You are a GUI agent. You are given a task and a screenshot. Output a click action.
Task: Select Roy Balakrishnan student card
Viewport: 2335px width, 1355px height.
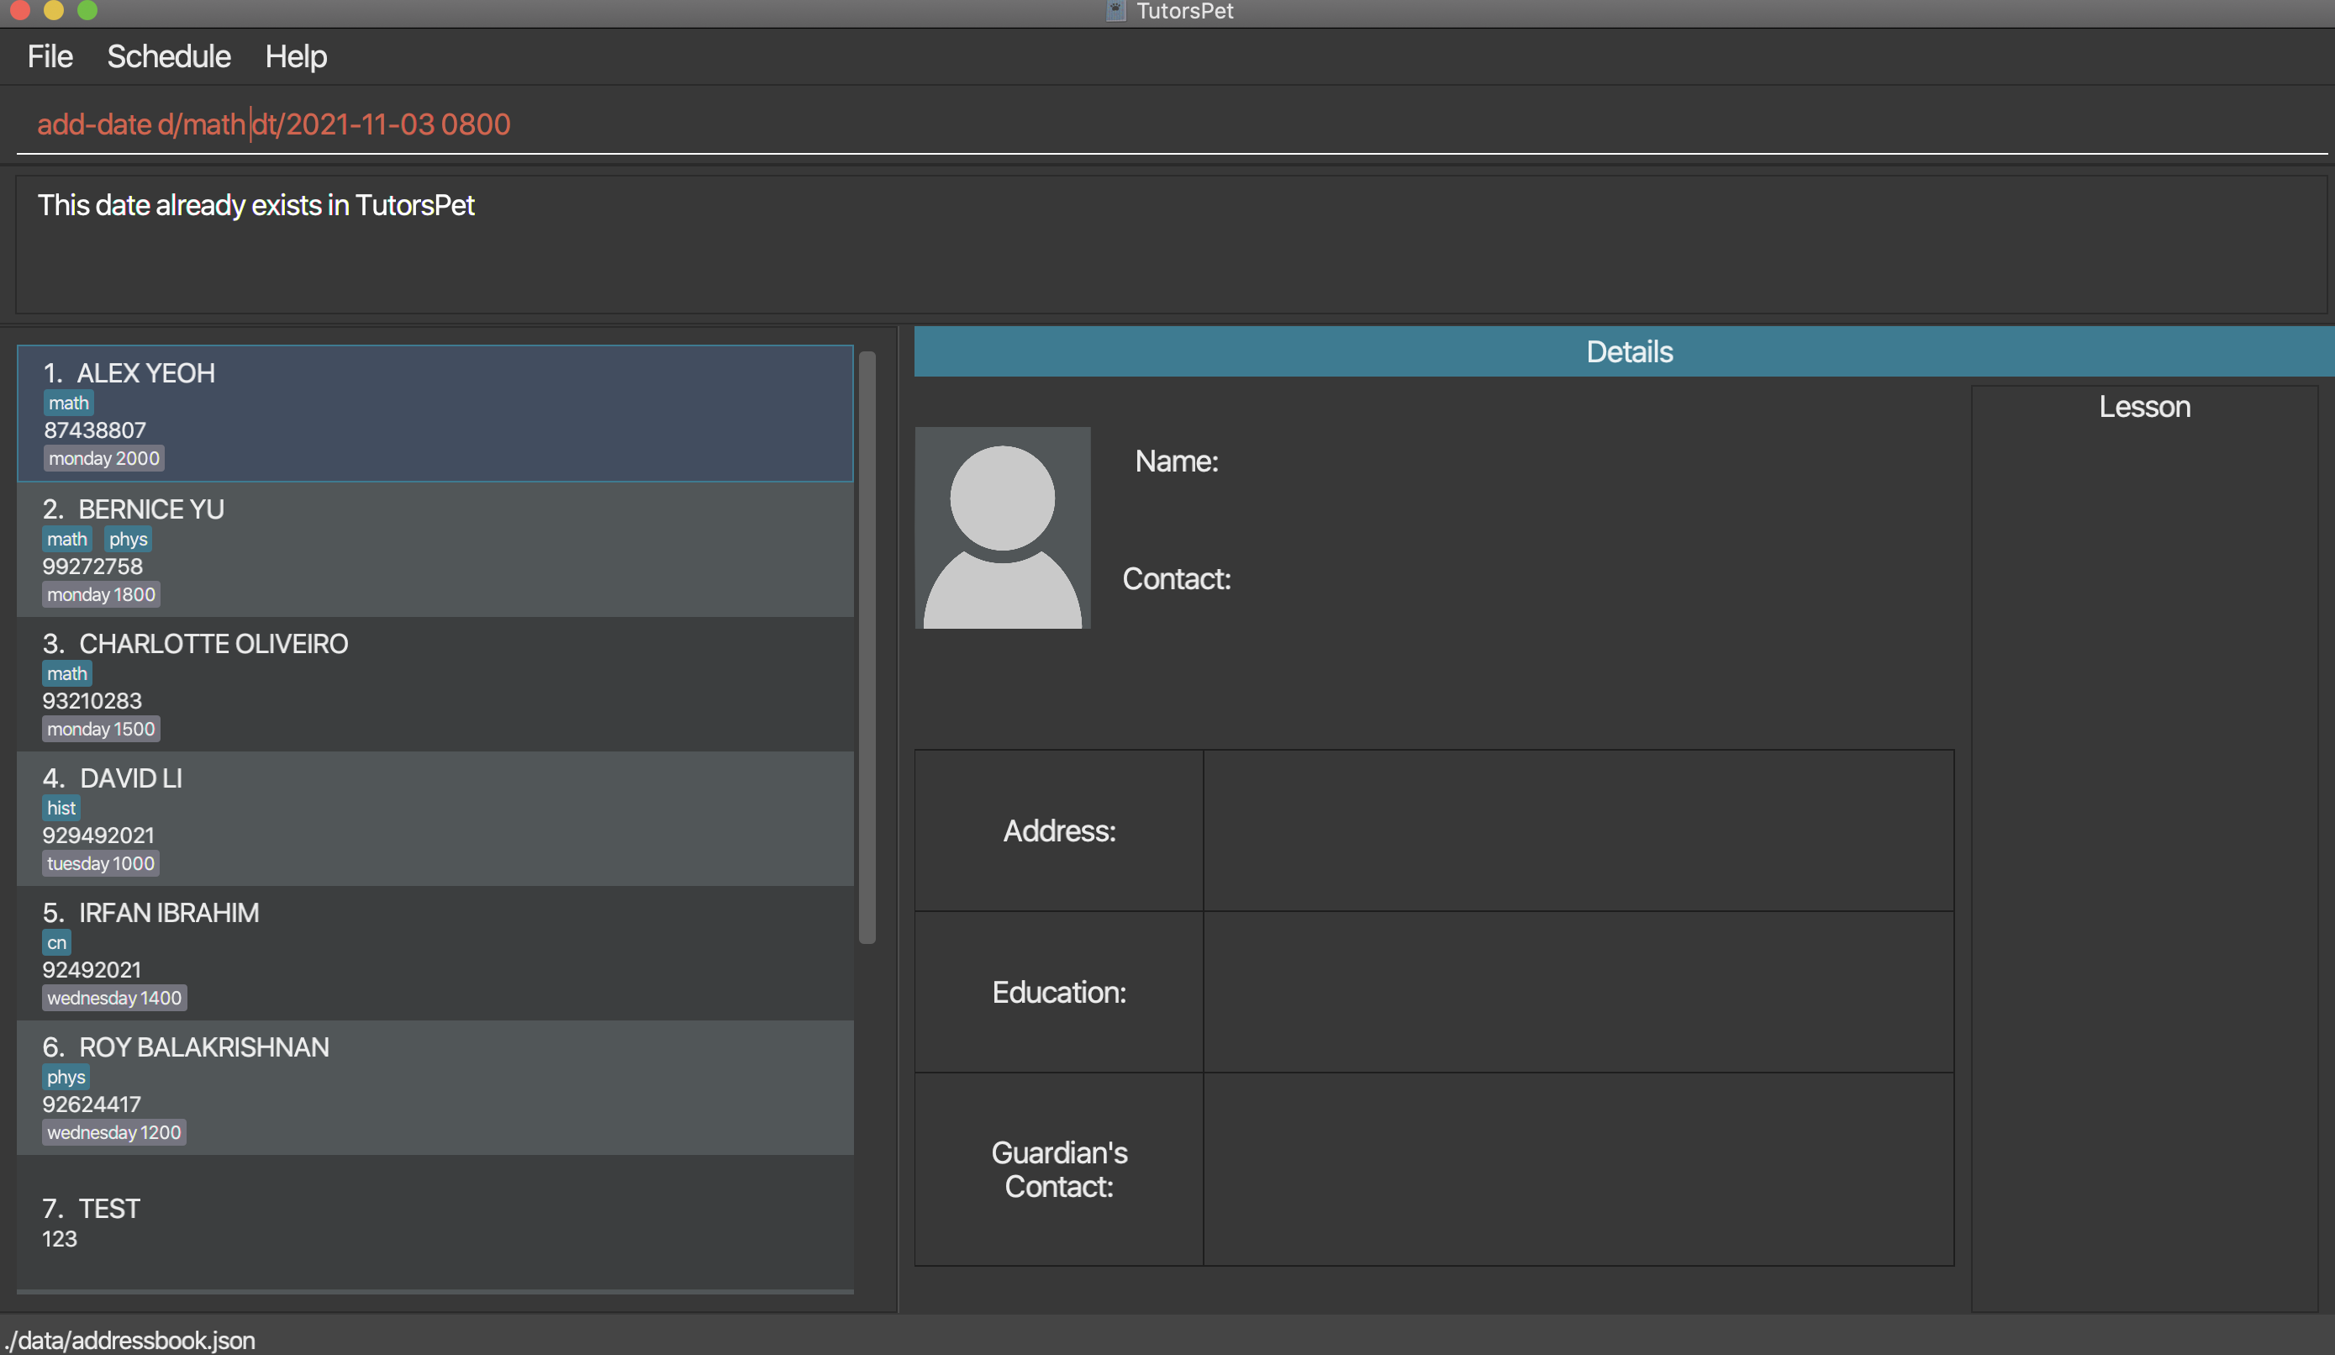pos(434,1087)
